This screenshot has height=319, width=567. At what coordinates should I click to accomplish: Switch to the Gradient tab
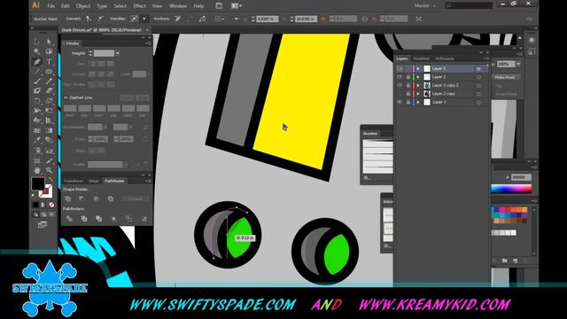click(422, 58)
